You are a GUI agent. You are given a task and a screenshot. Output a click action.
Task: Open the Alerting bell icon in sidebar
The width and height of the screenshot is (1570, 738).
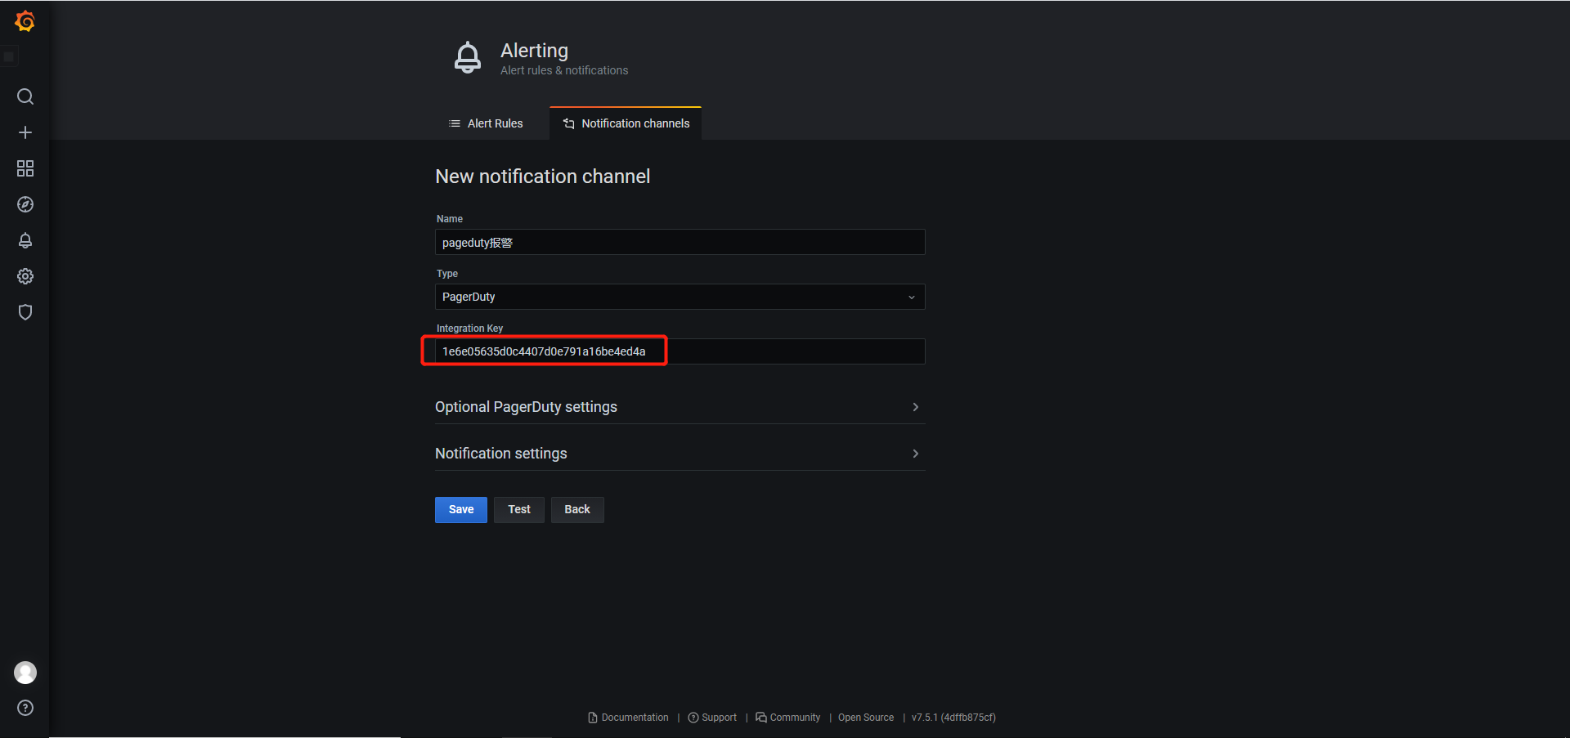point(25,240)
